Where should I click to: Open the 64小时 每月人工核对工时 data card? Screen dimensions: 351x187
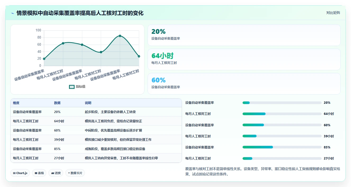point(244,59)
